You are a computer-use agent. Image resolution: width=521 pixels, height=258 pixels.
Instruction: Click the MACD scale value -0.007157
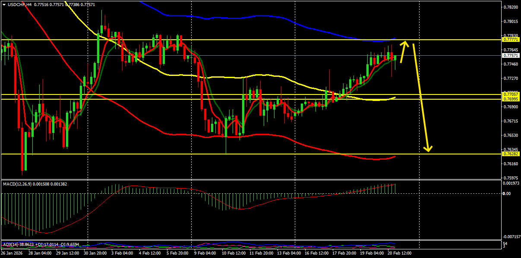[511, 237]
